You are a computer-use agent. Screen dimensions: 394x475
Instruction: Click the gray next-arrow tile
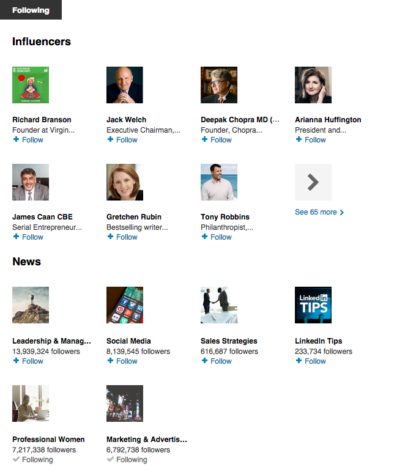pos(313,182)
